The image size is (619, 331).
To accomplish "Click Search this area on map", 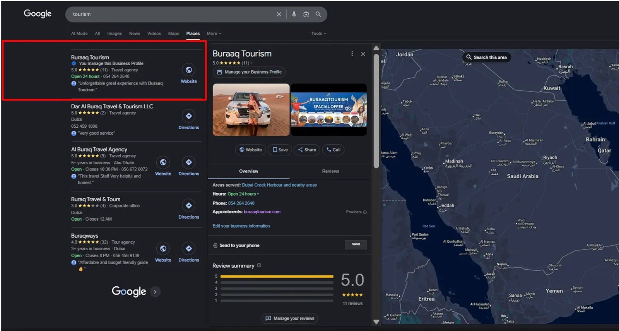I will 486,57.
